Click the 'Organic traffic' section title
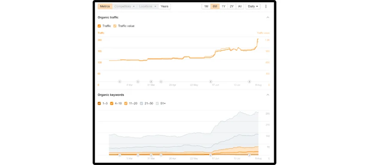The image size is (369, 165). click(108, 18)
